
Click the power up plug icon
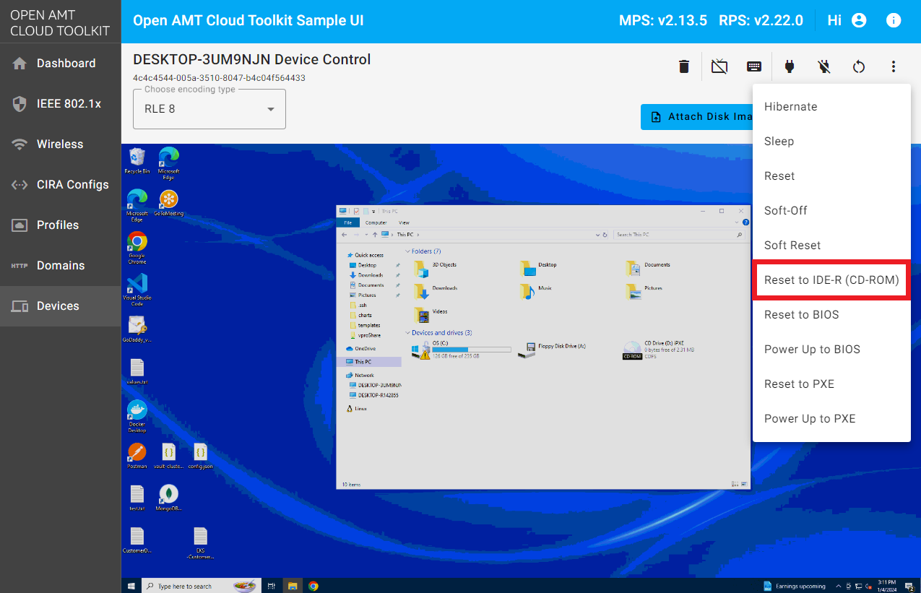[789, 66]
